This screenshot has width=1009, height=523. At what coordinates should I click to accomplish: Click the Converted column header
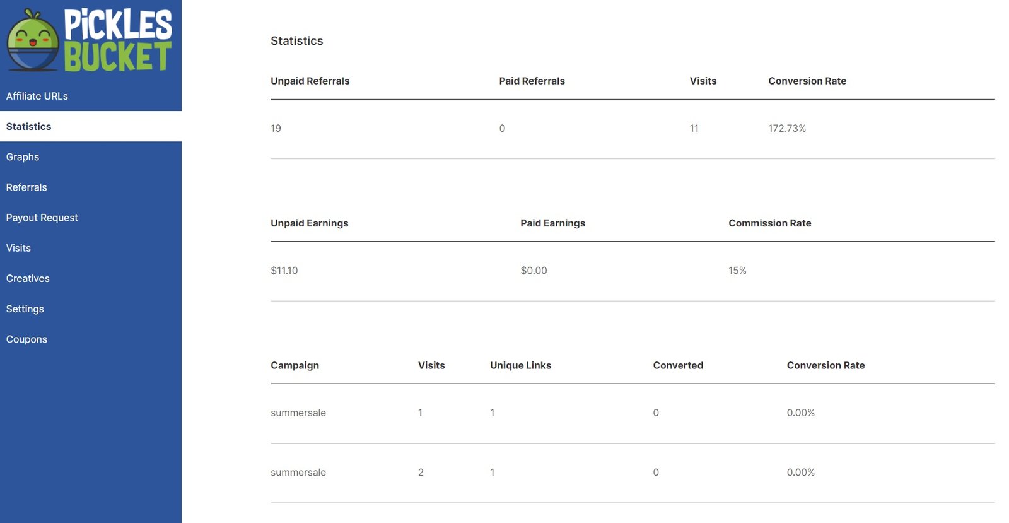pyautogui.click(x=678, y=365)
